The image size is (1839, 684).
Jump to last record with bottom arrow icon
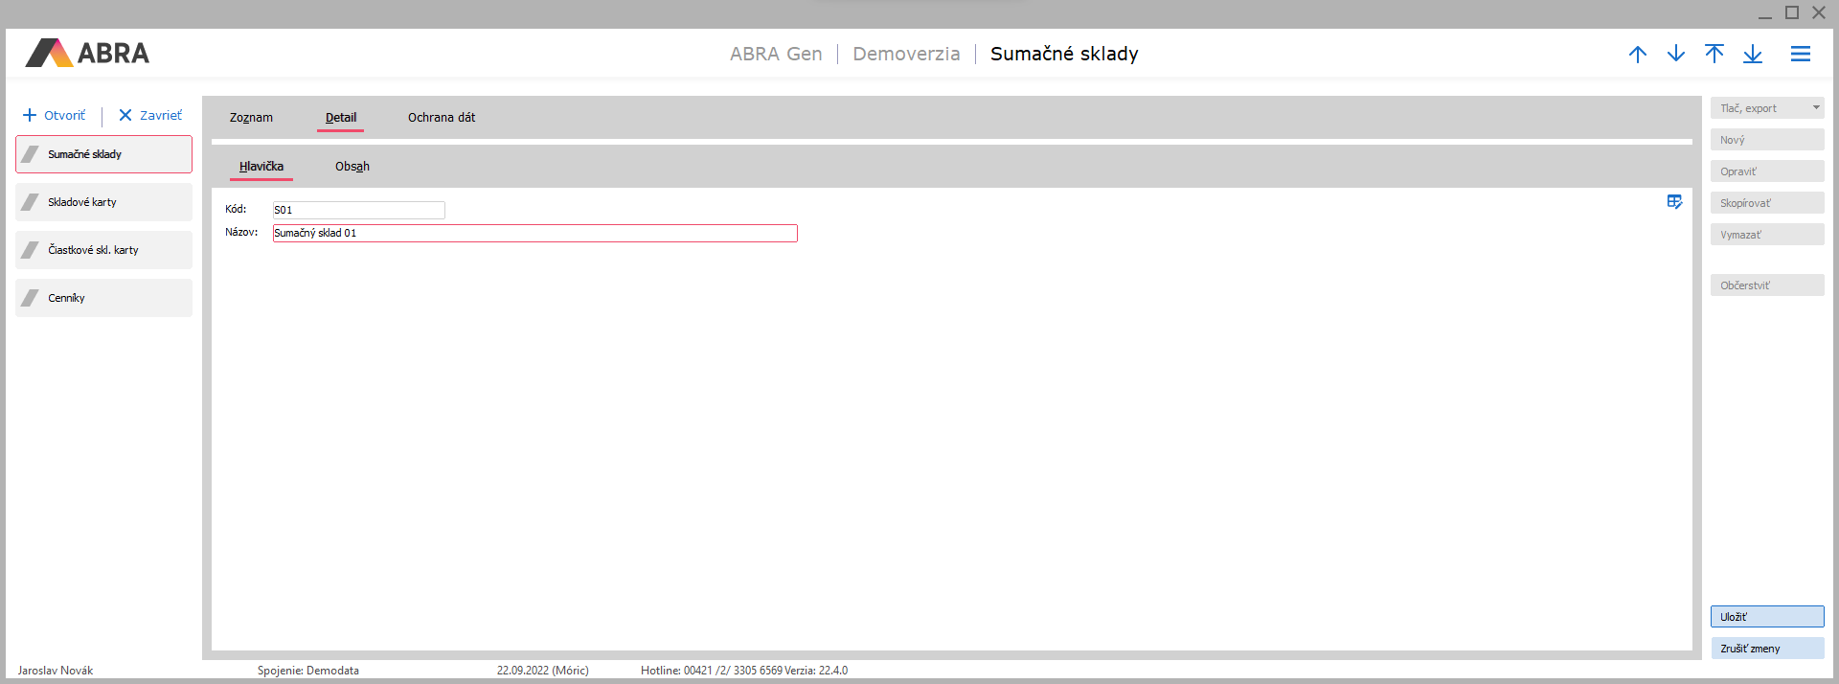[x=1753, y=55]
